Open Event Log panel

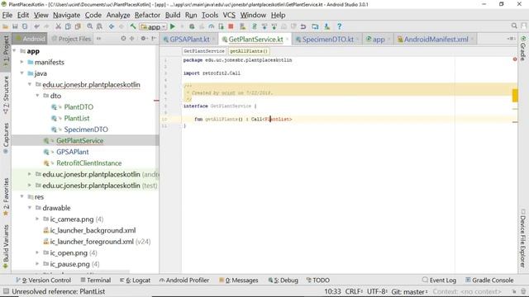(439, 280)
